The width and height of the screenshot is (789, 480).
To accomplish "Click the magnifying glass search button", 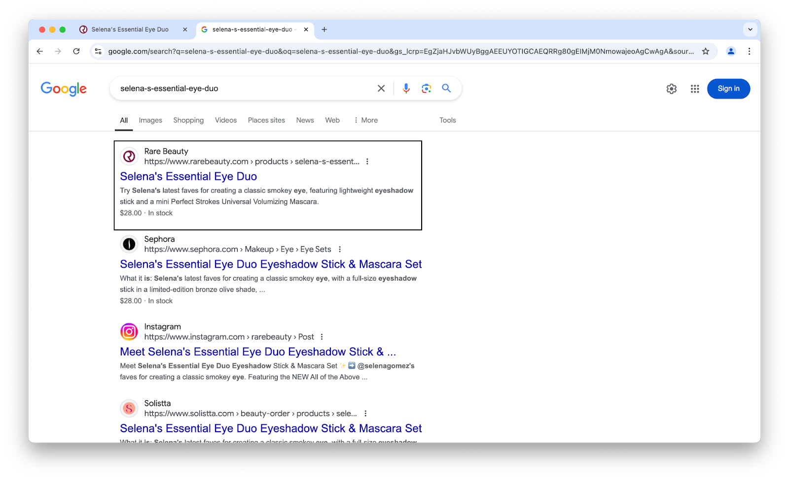I will click(446, 88).
